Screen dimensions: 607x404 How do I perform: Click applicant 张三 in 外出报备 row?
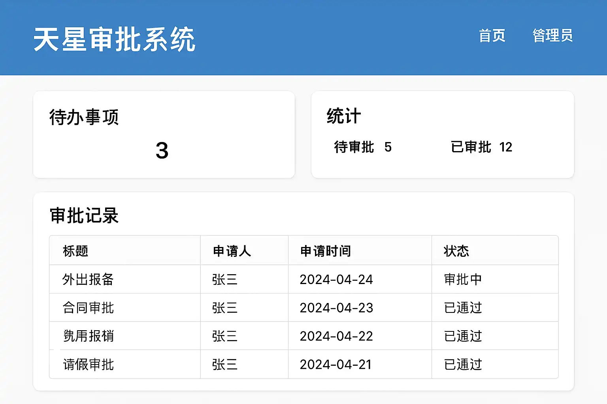[x=224, y=279]
